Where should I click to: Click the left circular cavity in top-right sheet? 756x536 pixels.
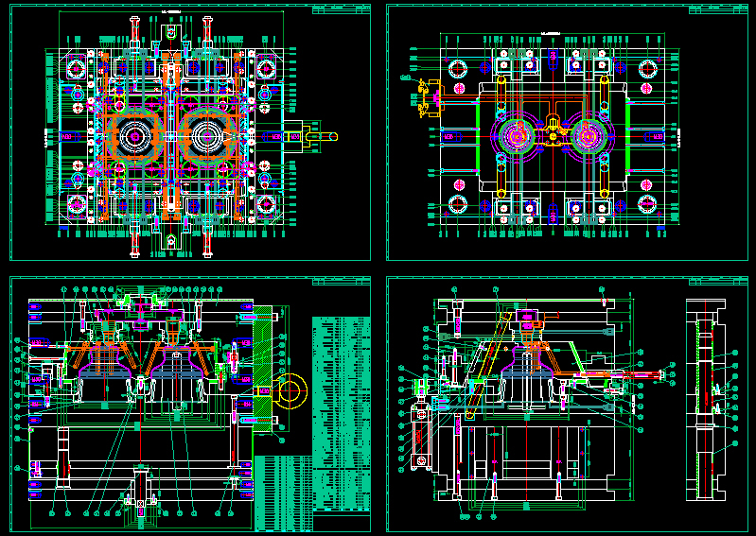pyautogui.click(x=517, y=137)
